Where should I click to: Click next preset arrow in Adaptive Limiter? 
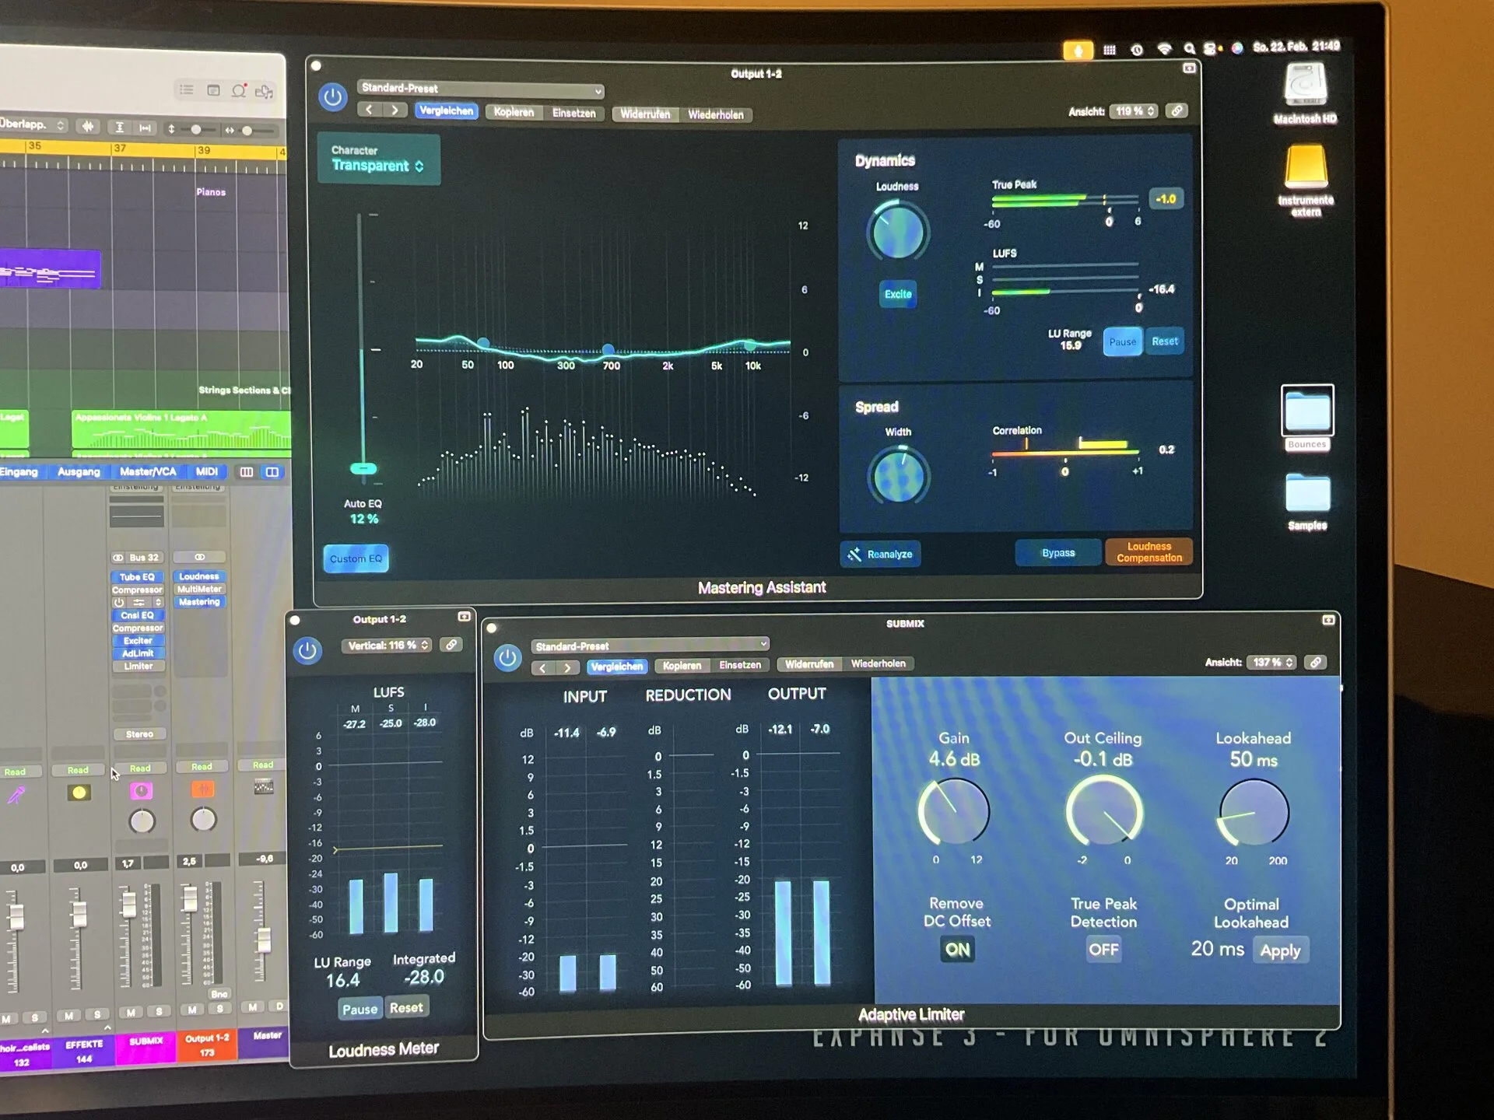[x=568, y=667]
